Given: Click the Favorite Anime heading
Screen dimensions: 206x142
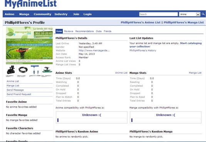Looking at the screenshot, I should pyautogui.click(x=17, y=102).
